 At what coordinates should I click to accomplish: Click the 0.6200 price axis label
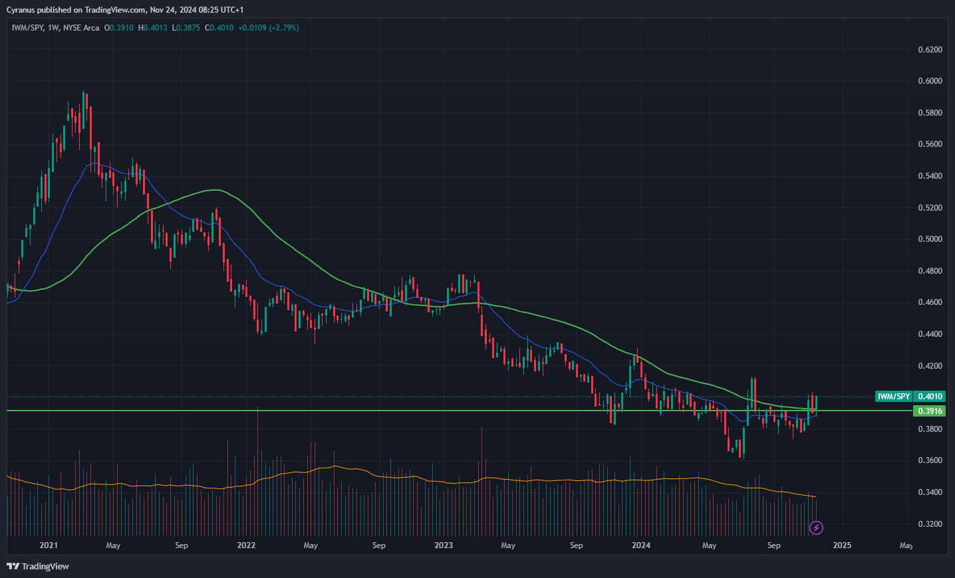point(930,50)
